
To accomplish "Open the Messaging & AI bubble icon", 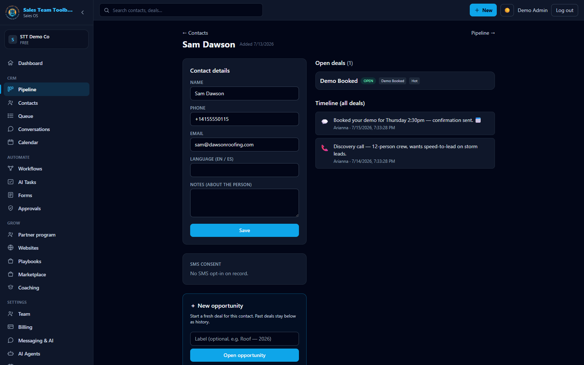I will coord(11,340).
